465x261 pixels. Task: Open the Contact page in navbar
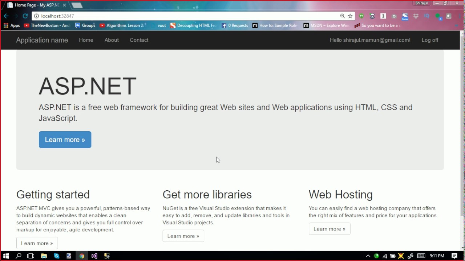coord(139,40)
